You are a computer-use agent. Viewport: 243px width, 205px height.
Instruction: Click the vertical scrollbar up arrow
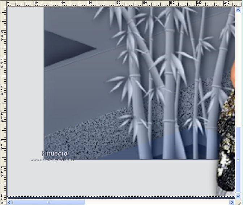[238, 10]
